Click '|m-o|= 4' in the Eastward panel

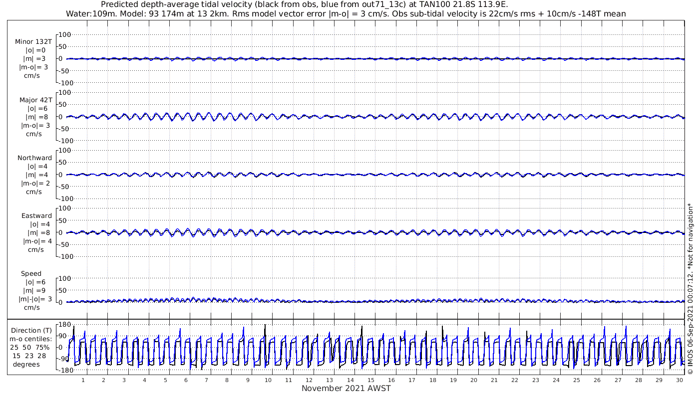(x=37, y=241)
